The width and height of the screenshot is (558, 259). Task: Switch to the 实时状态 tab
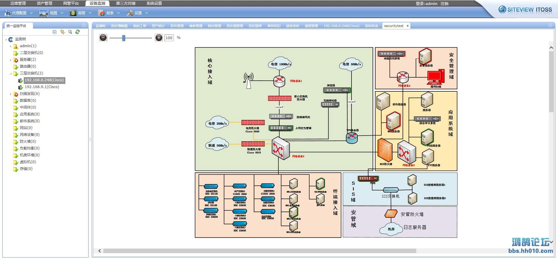[x=371, y=26]
